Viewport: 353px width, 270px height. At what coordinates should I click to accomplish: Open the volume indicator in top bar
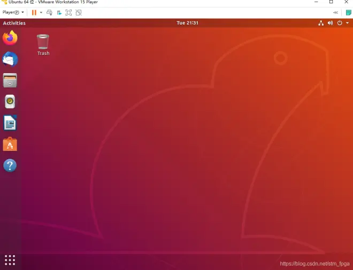pyautogui.click(x=330, y=23)
